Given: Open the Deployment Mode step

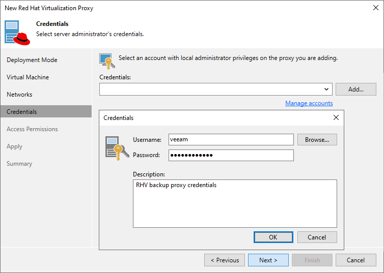Looking at the screenshot, I should pyautogui.click(x=32, y=60).
